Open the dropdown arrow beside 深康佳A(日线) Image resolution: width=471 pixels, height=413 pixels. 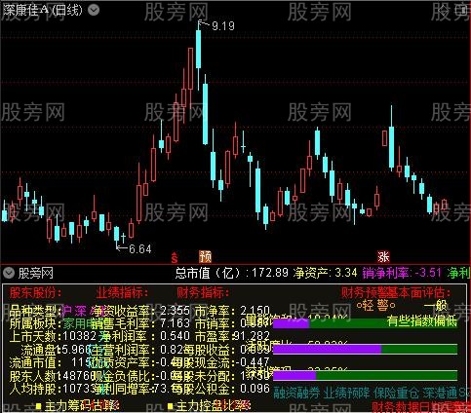pyautogui.click(x=94, y=10)
